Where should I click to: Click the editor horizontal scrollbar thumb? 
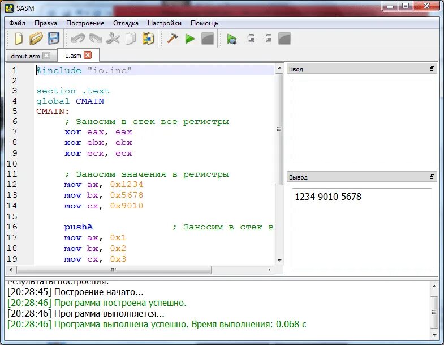tap(114, 270)
